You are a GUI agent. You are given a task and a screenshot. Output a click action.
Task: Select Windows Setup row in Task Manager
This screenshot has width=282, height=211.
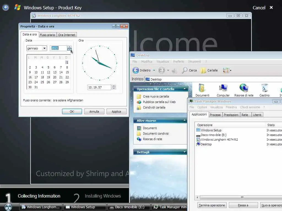[238, 130]
